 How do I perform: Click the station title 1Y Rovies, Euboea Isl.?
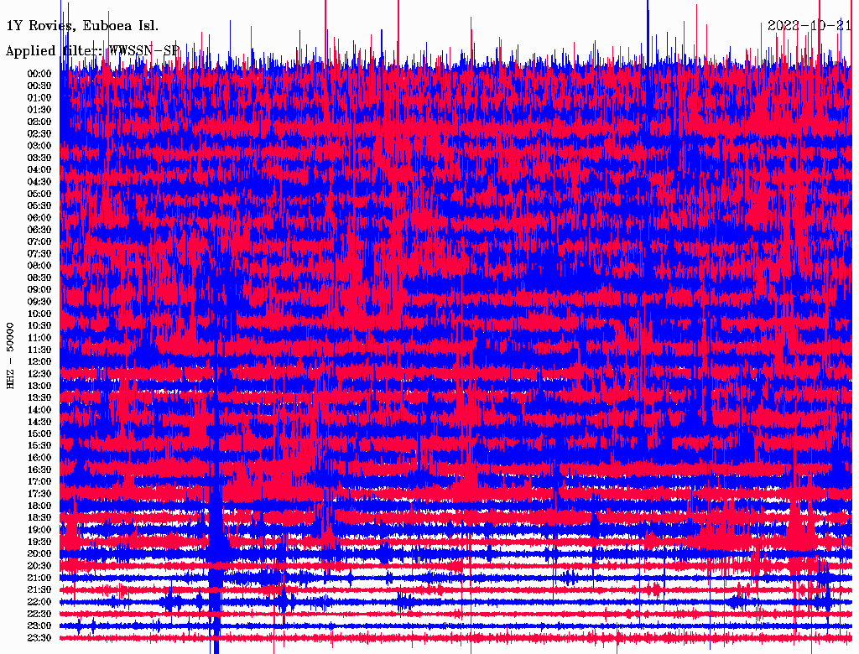[x=81, y=26]
